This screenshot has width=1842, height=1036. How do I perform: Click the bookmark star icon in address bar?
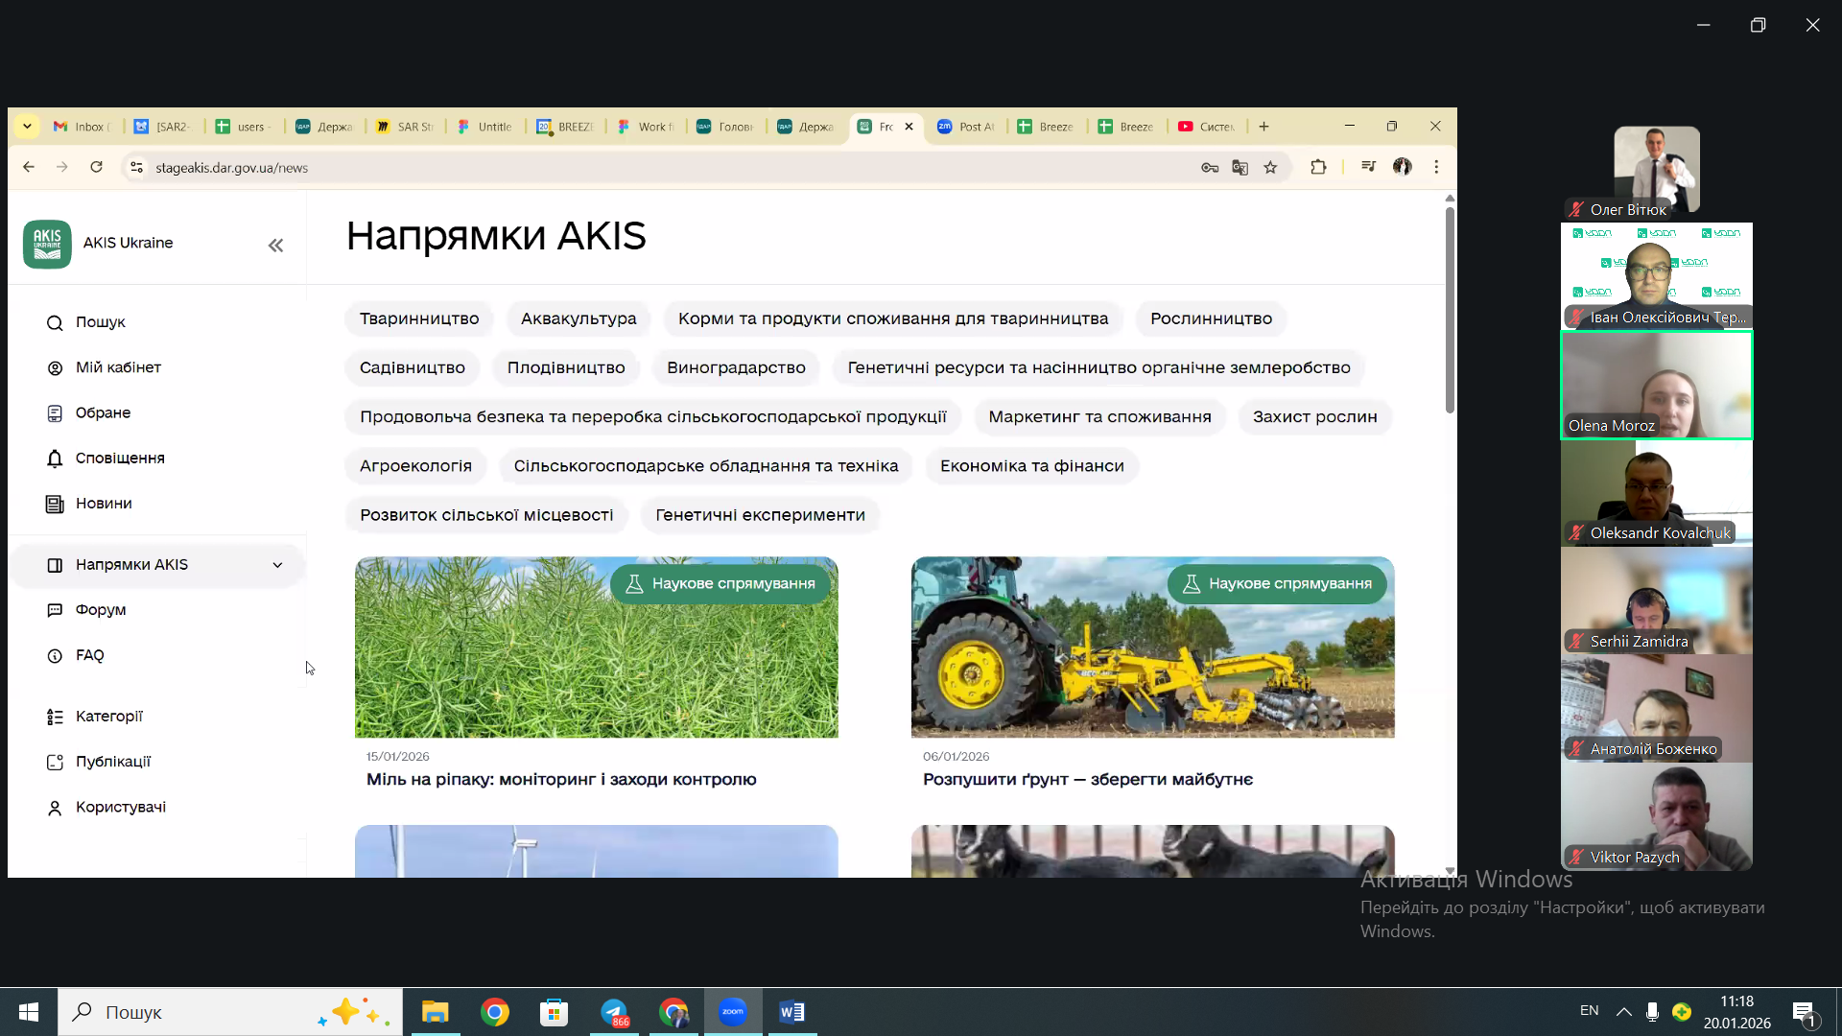click(x=1270, y=167)
